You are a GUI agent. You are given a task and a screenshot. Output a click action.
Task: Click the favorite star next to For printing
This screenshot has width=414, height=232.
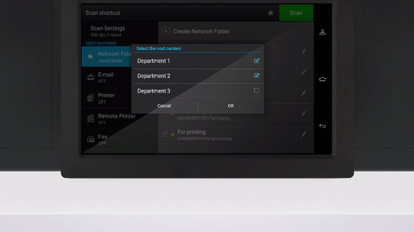172,135
